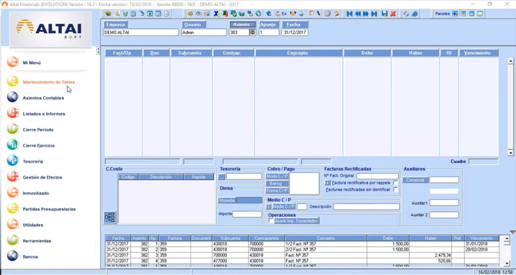Click the gold coin toolbar icon
516x275 pixels.
[190, 14]
